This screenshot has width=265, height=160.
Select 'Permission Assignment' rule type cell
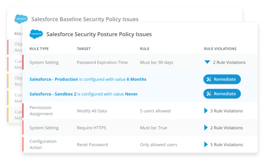[41, 111]
